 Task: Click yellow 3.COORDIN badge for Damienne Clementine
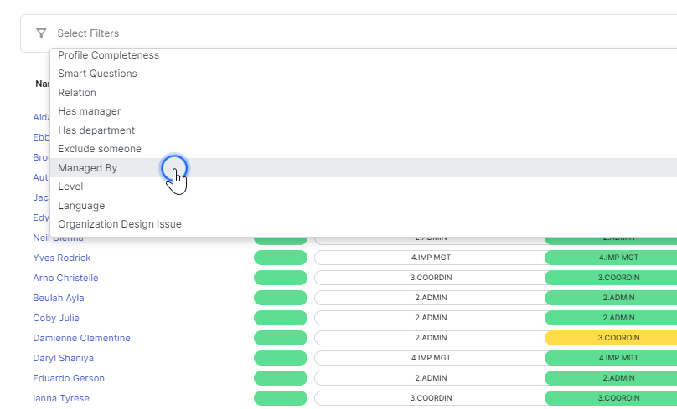coord(610,338)
